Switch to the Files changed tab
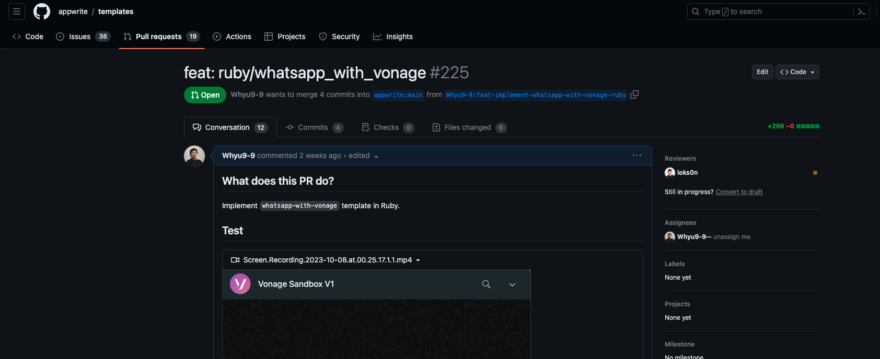This screenshot has width=880, height=359. pos(469,127)
